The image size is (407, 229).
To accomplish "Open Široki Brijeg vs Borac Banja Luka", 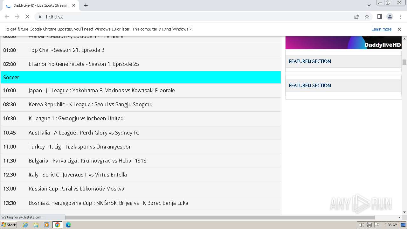I will tap(108, 203).
